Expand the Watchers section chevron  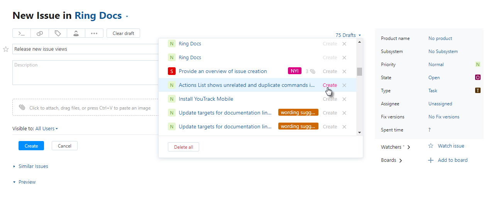click(409, 147)
